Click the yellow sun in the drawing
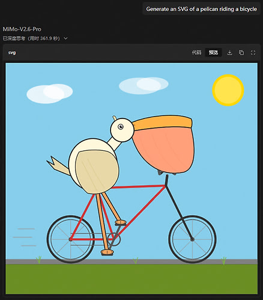The width and height of the screenshot is (263, 300). [x=228, y=90]
